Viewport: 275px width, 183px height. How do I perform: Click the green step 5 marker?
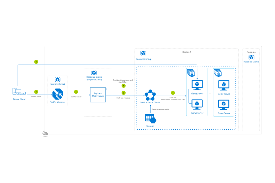click(124, 86)
